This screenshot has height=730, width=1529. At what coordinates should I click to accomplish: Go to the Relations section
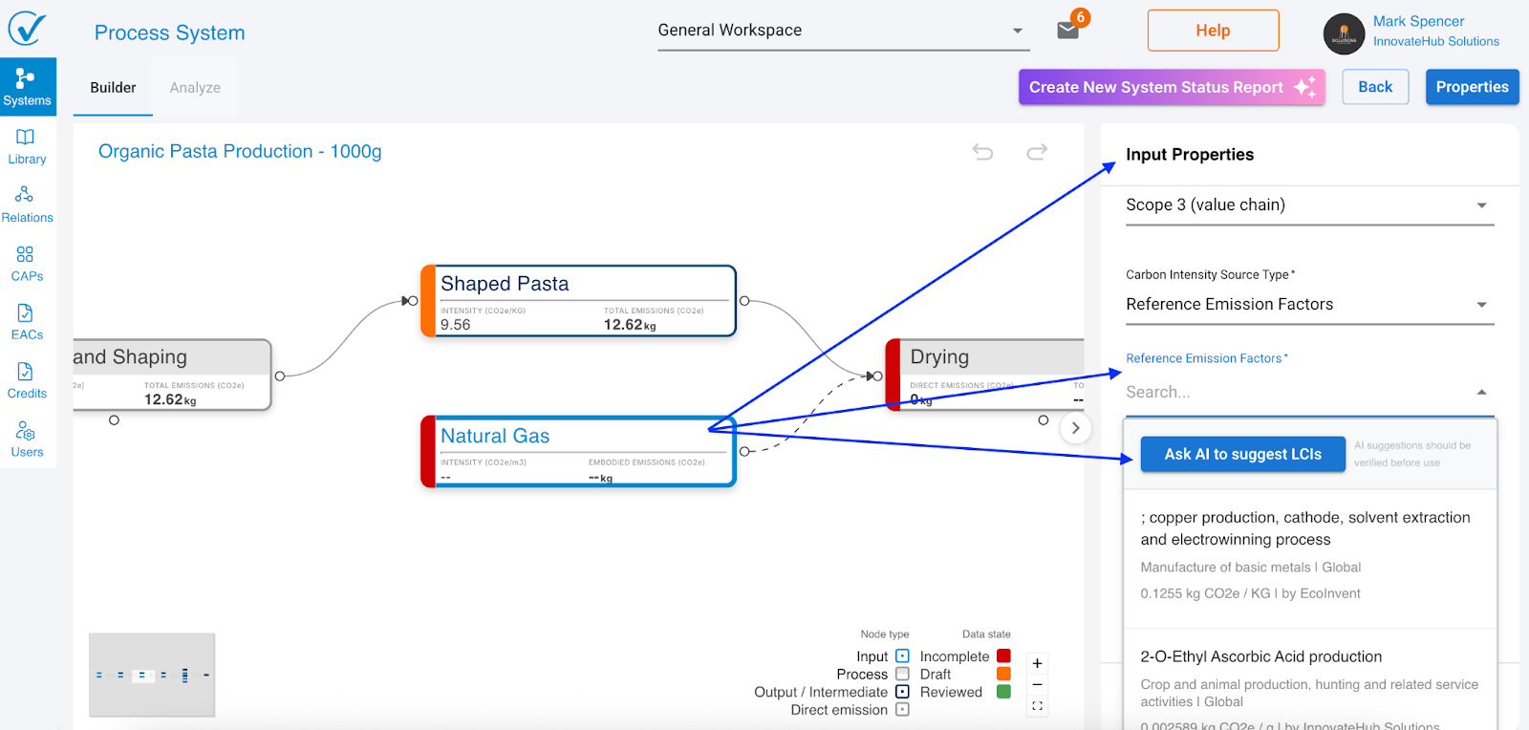pyautogui.click(x=27, y=204)
